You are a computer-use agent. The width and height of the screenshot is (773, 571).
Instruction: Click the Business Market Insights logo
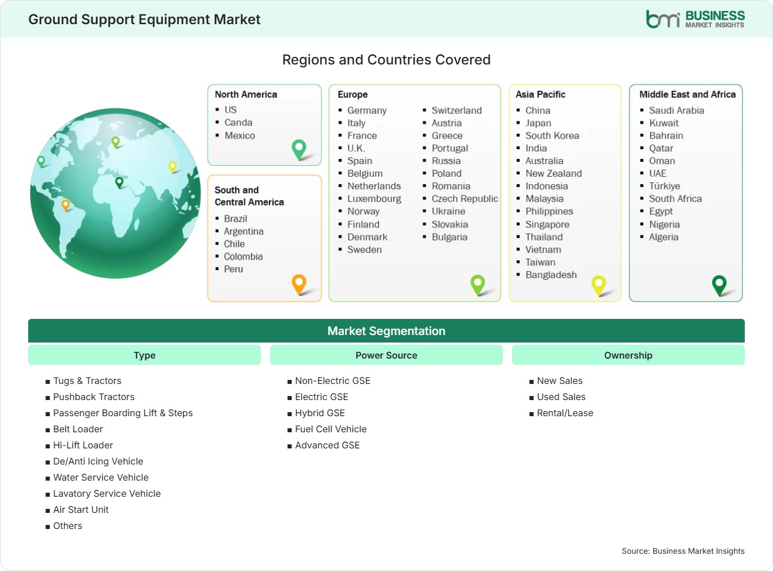point(695,19)
